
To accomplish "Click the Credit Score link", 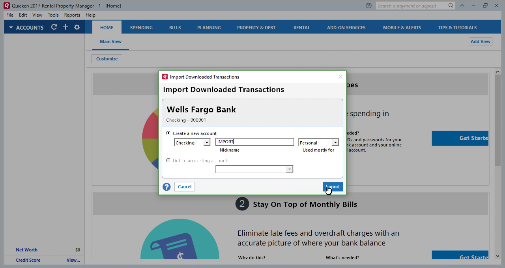I will [x=28, y=260].
